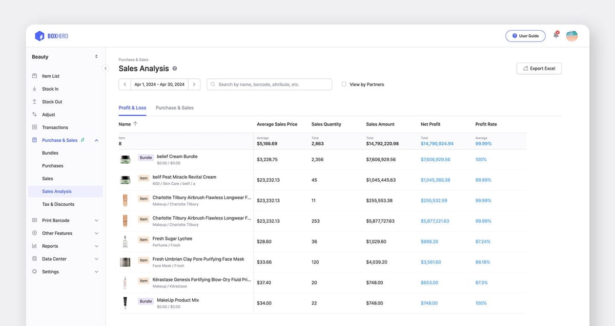The width and height of the screenshot is (615, 326).
Task: Expand the Other Features section
Action: pos(97,233)
